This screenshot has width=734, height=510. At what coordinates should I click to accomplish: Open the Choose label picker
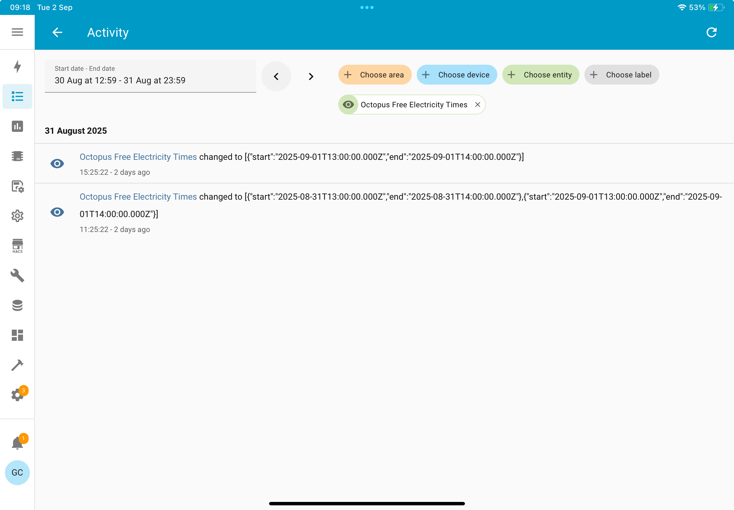click(x=621, y=75)
